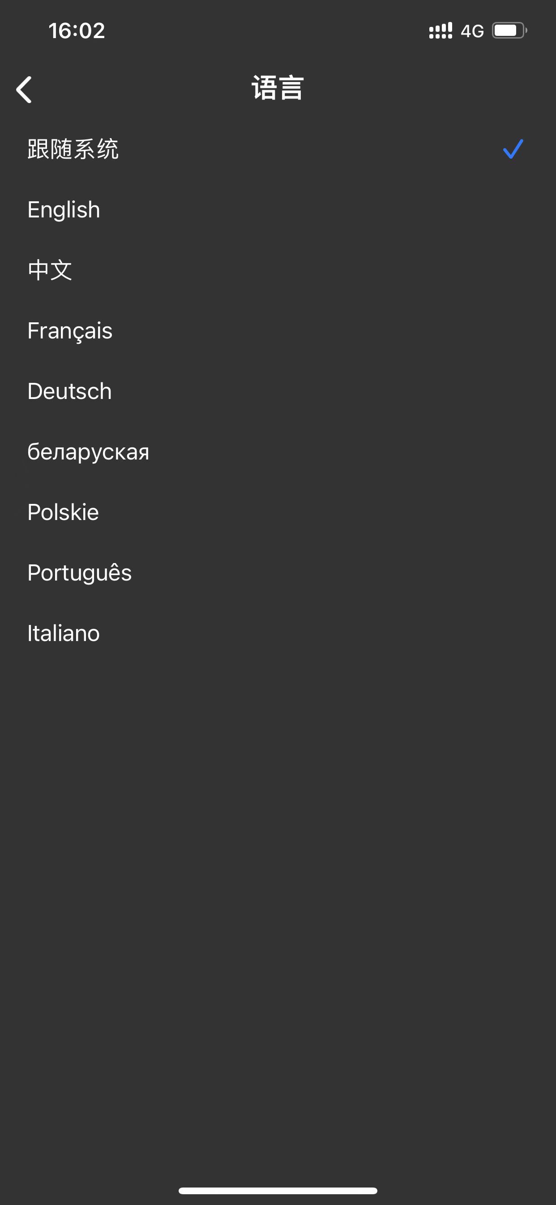The height and width of the screenshot is (1205, 556).
Task: Select беларуская language option
Action: pos(88,452)
